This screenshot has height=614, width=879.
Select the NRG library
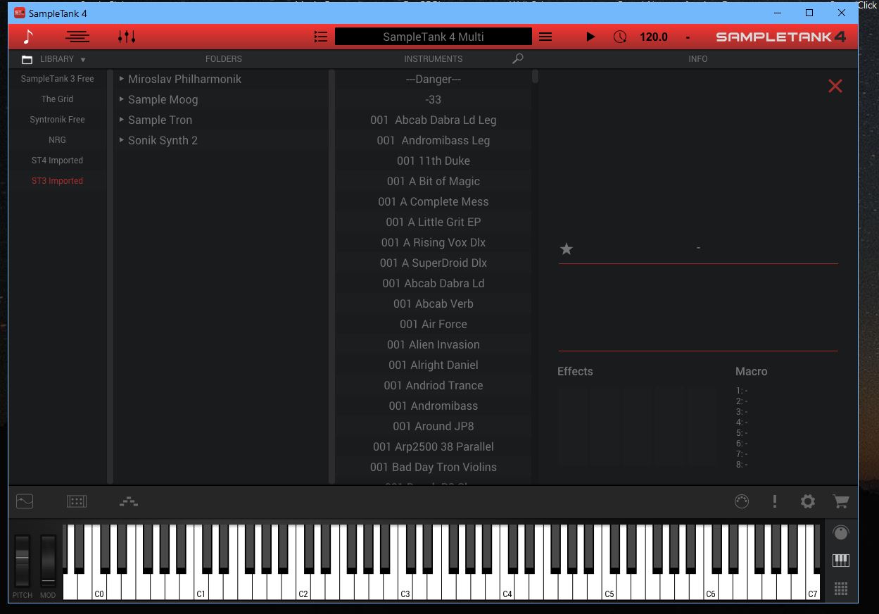coord(57,140)
